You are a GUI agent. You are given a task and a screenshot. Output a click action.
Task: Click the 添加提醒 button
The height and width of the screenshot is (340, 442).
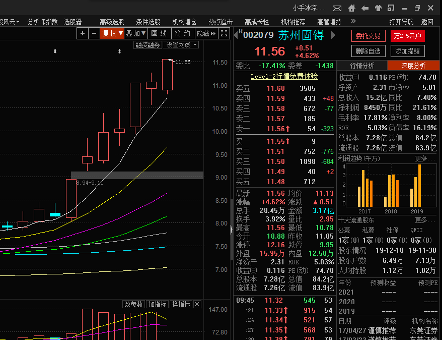tap(408, 51)
